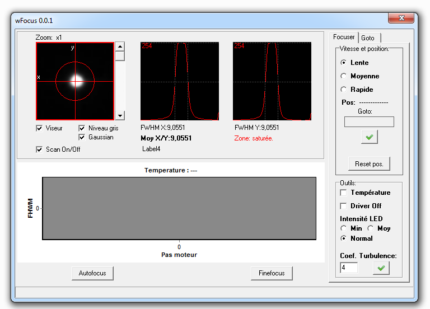Click the Coef. Turbulence input field
Image resolution: width=430 pixels, height=309 pixels.
(349, 268)
